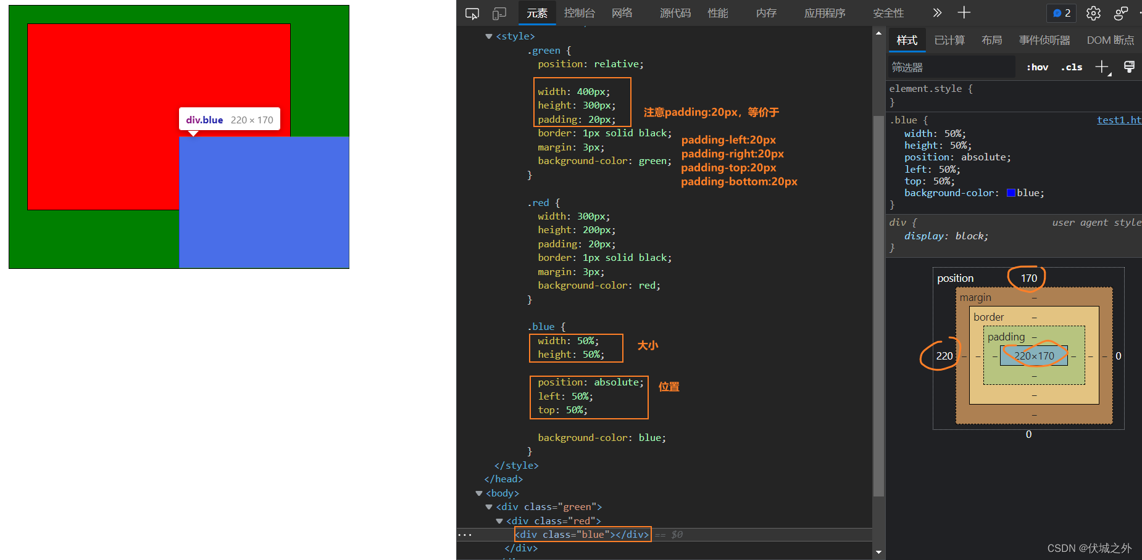Click the three dots beside selected DOM row
Image resolution: width=1142 pixels, height=560 pixels.
tap(465, 535)
